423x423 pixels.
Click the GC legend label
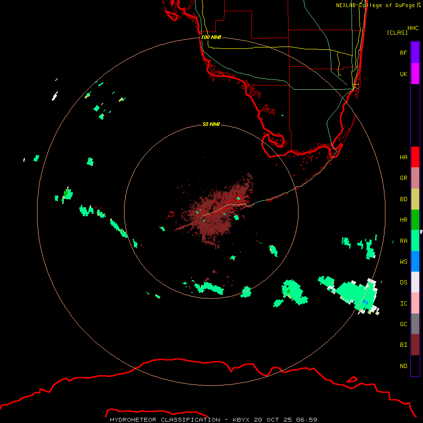(403, 324)
